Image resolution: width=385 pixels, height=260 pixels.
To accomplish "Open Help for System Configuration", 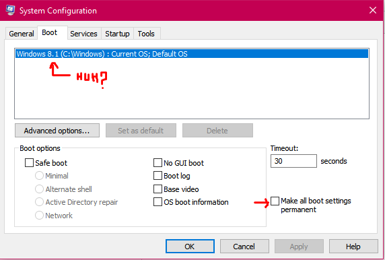I will coord(353,247).
